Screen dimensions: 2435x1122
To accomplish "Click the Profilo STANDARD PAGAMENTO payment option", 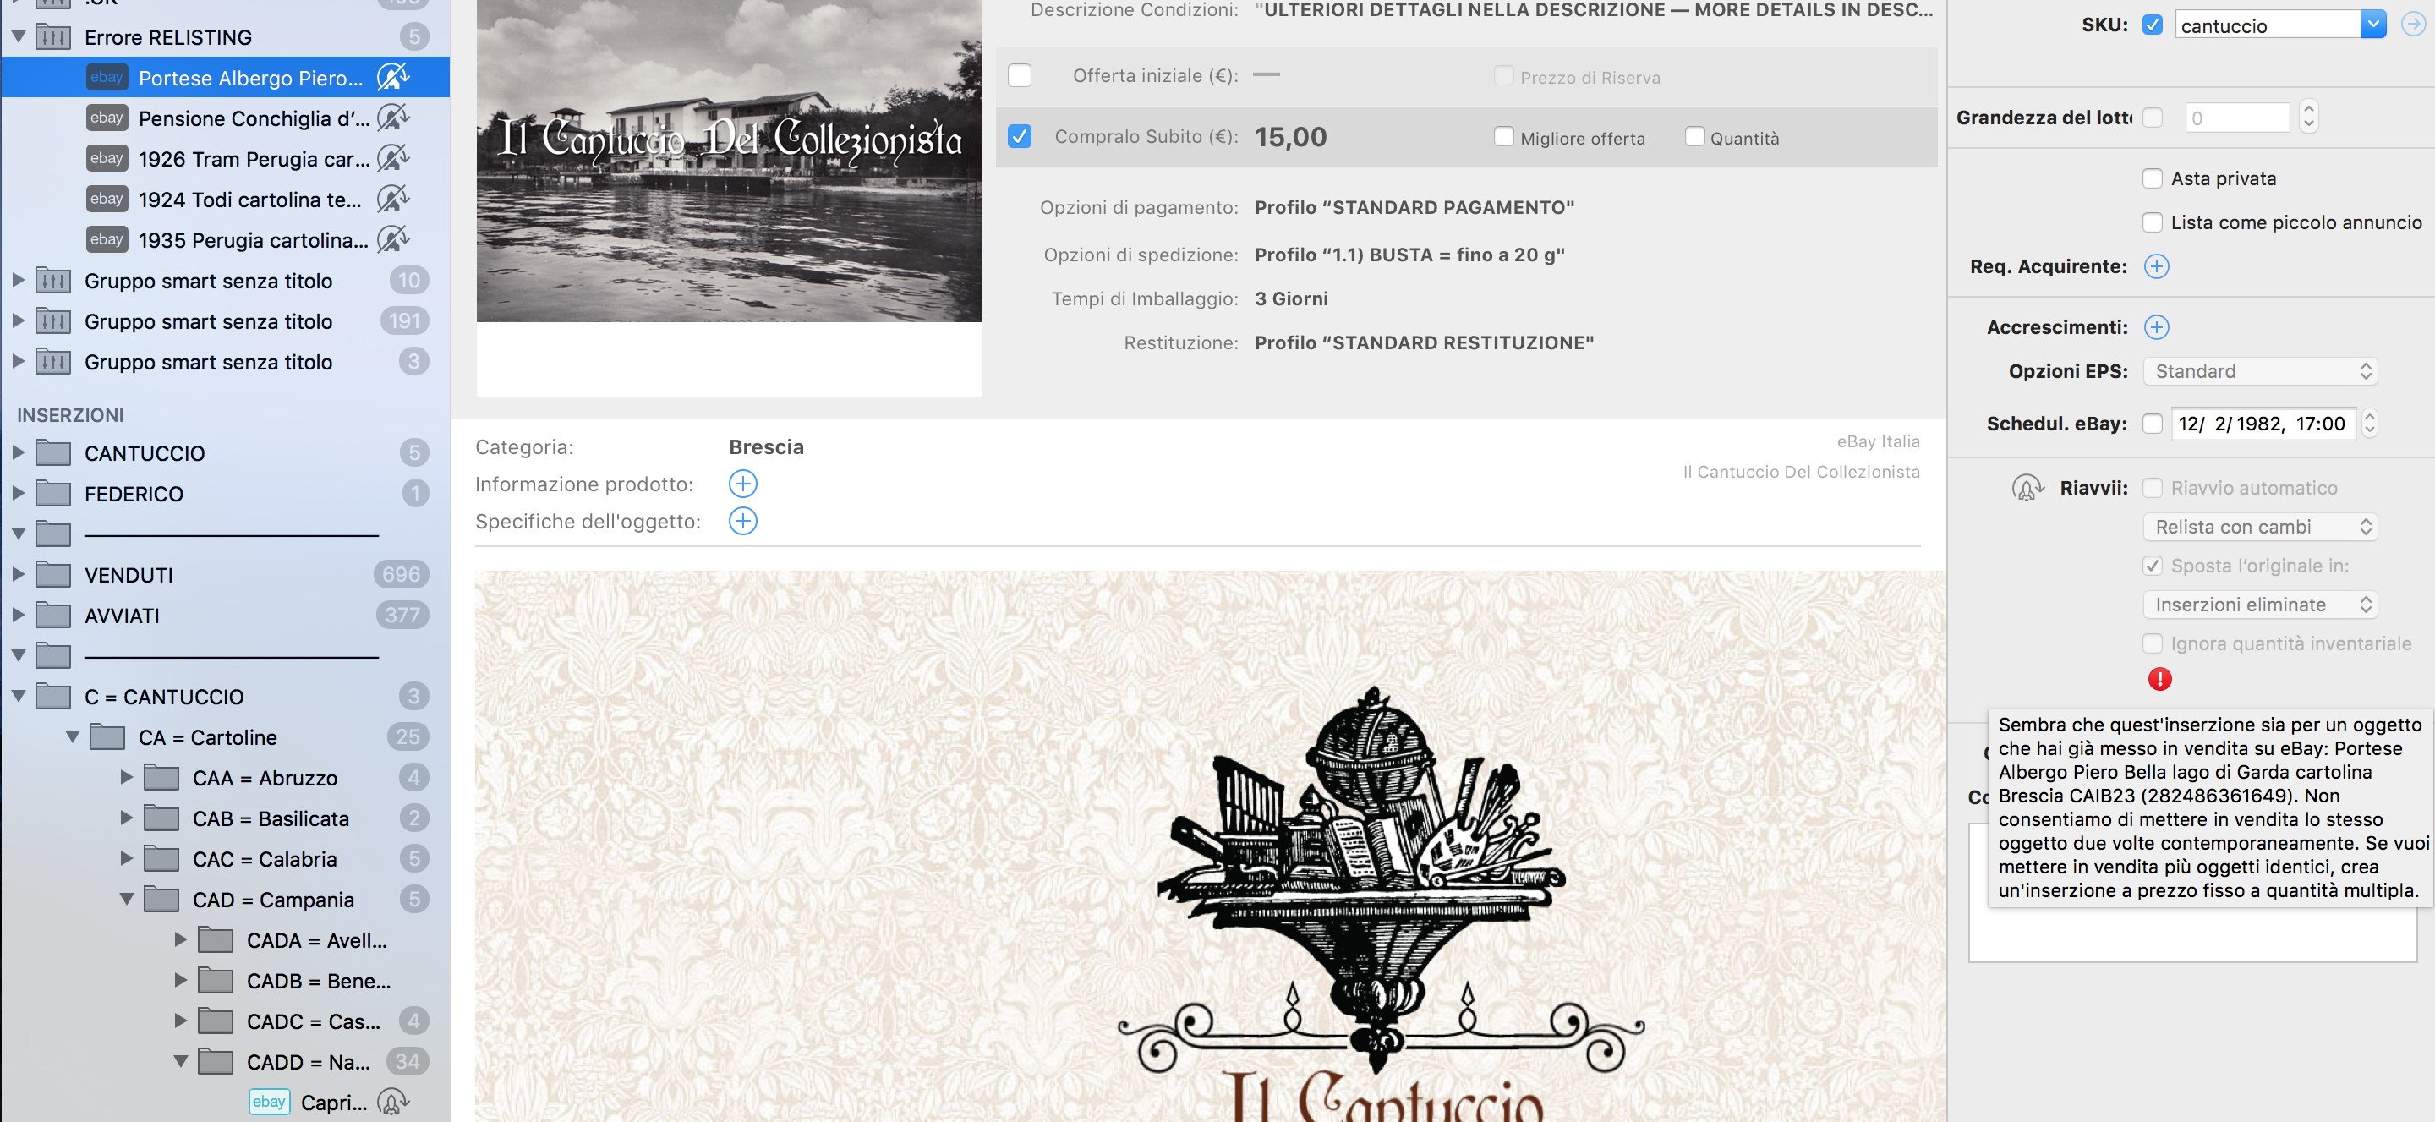I will pos(1414,208).
